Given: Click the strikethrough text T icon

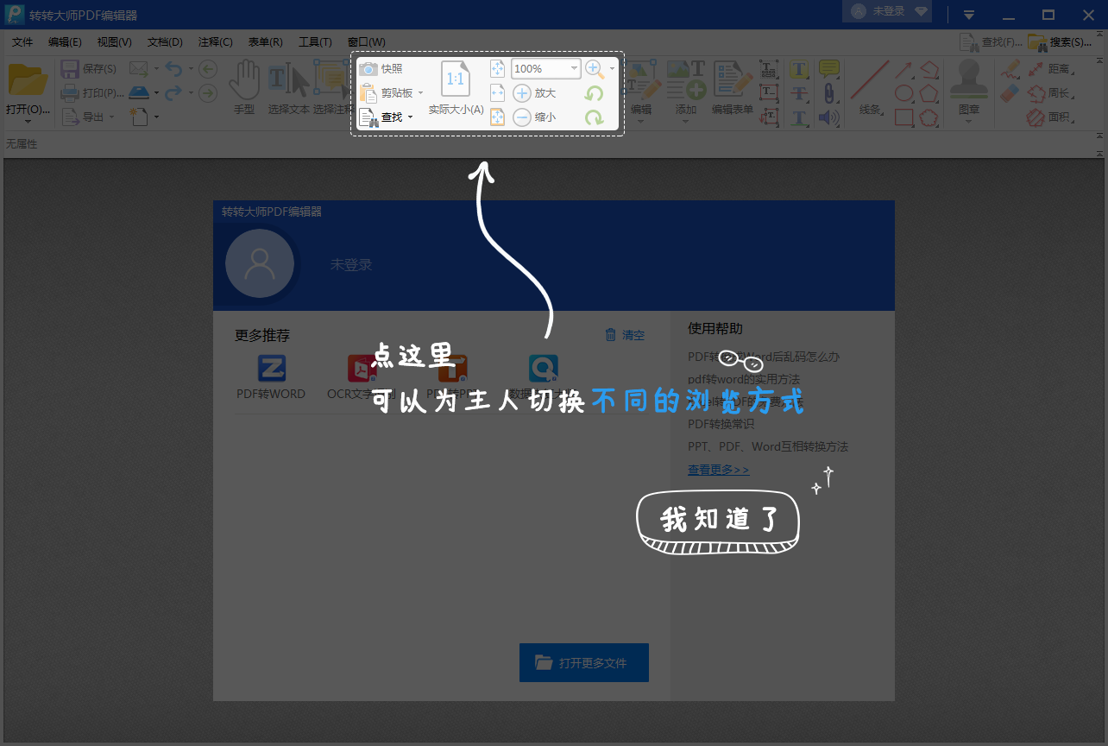Looking at the screenshot, I should 800,93.
